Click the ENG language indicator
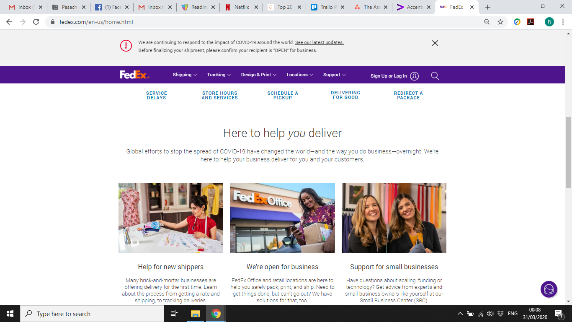The image size is (572, 322). click(x=513, y=314)
